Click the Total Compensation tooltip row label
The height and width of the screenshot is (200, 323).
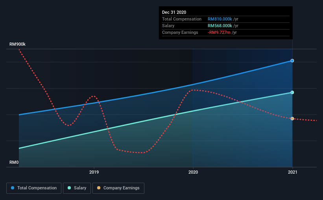(x=182, y=19)
